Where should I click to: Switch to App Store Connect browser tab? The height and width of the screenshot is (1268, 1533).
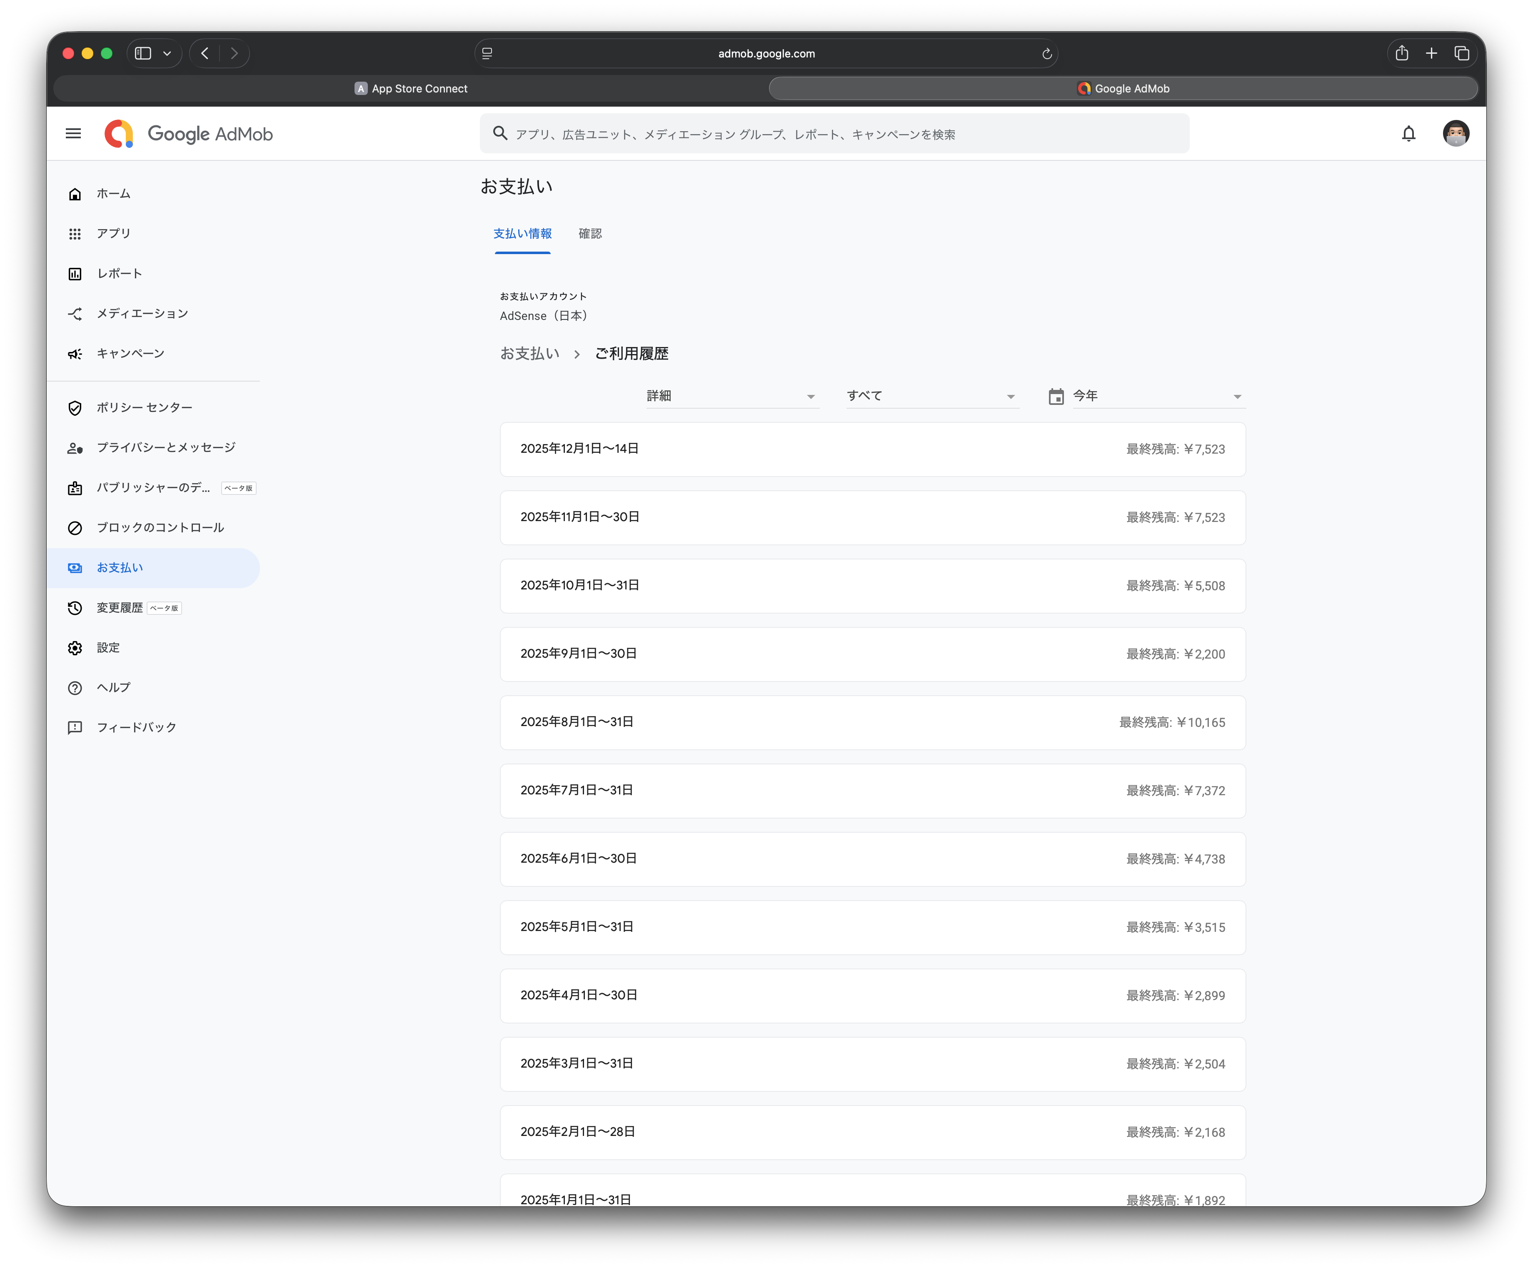click(411, 88)
